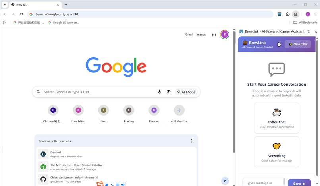Open a new browser tab with plus

click(x=66, y=4)
